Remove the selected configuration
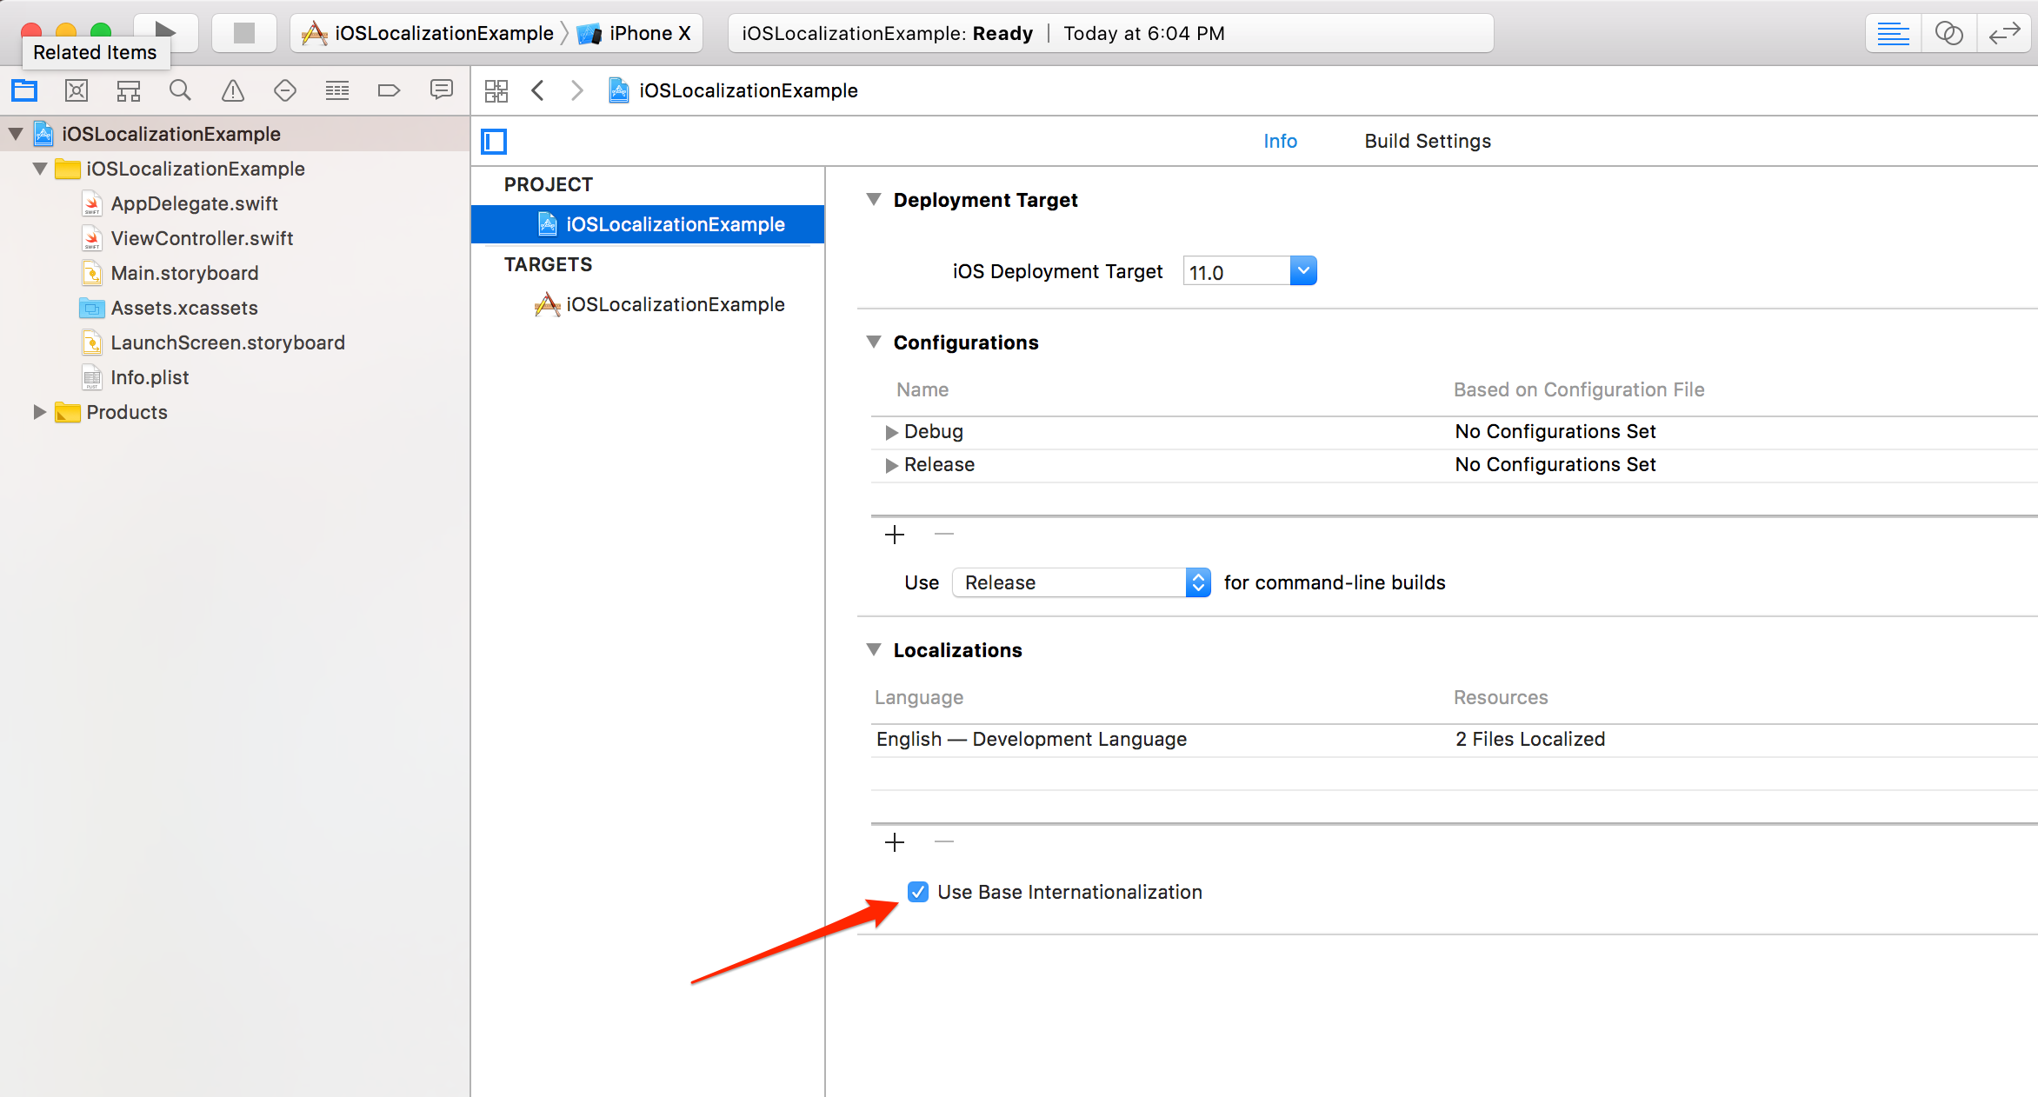Image resolution: width=2038 pixels, height=1097 pixels. coord(944,535)
